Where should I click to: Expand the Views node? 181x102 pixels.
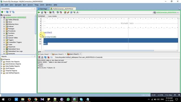4,22
